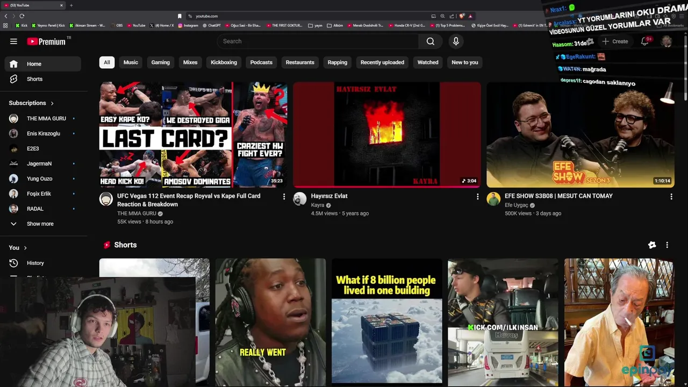The width and height of the screenshot is (688, 387).
Task: Open the Kayra channel link
Action: click(318, 205)
